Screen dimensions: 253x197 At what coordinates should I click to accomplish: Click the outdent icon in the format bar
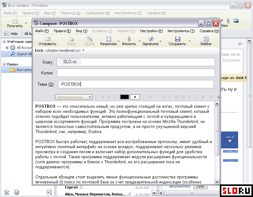pos(176,97)
